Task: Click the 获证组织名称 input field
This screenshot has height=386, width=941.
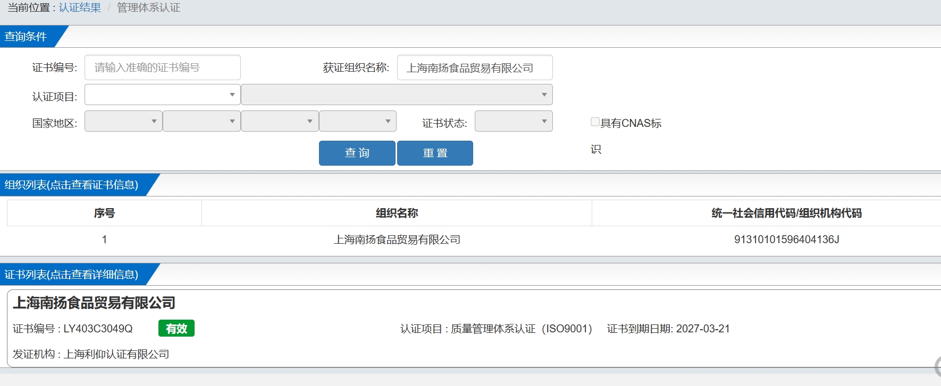Action: click(475, 67)
